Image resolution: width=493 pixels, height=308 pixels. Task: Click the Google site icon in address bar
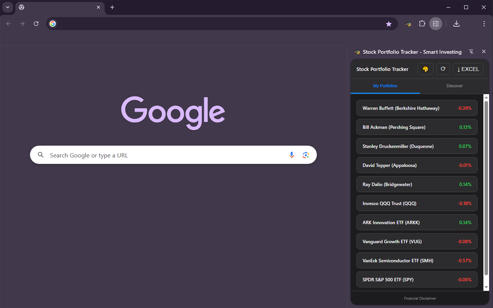tap(53, 24)
